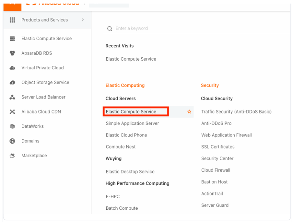Image resolution: width=292 pixels, height=222 pixels.
Task: Select the Security category heading
Action: (210, 85)
